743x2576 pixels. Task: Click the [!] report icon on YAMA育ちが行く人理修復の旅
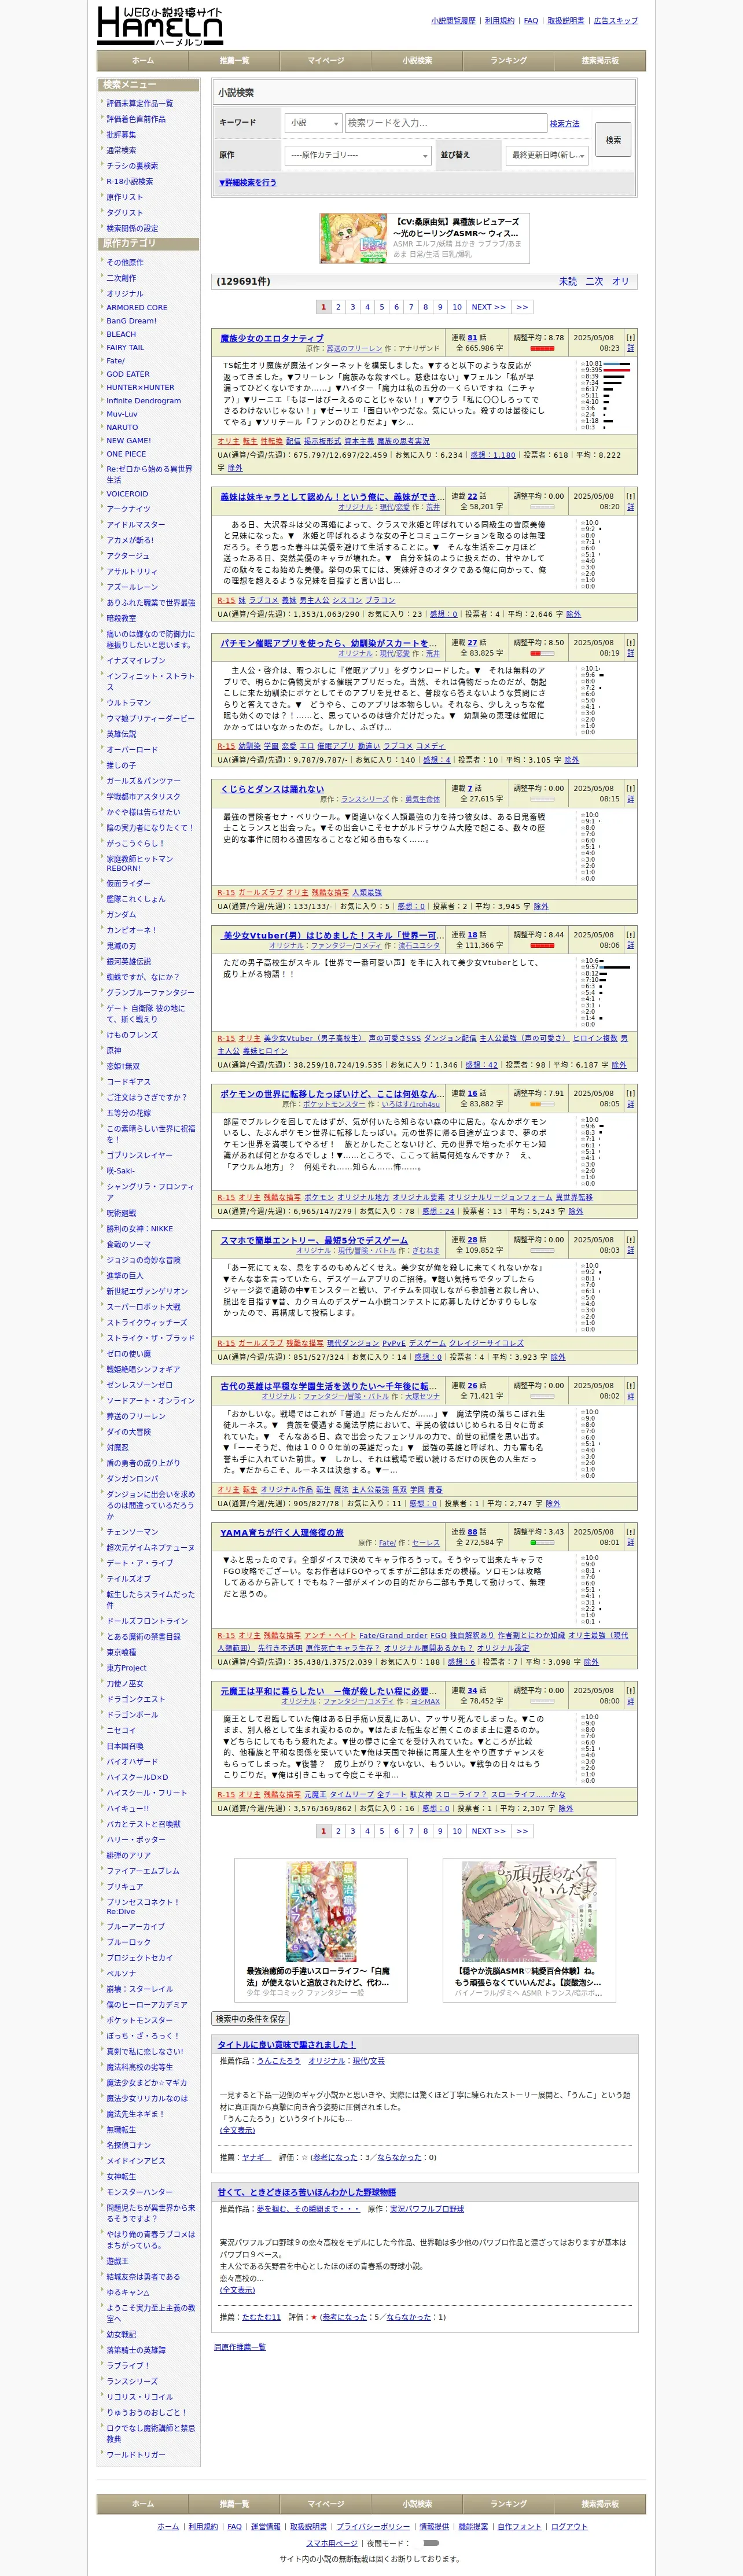click(630, 1531)
